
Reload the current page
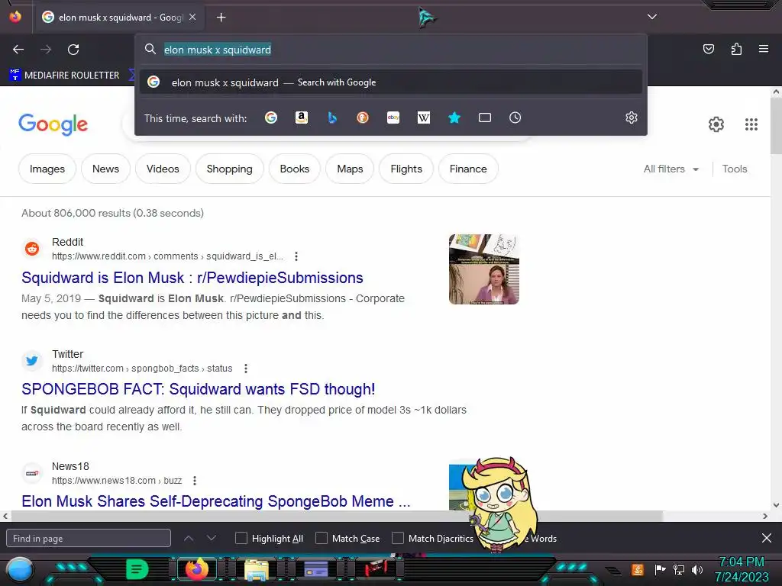click(73, 50)
